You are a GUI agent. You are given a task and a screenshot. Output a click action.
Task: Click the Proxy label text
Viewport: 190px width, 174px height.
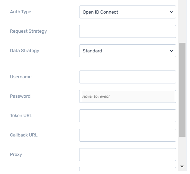tap(16, 154)
